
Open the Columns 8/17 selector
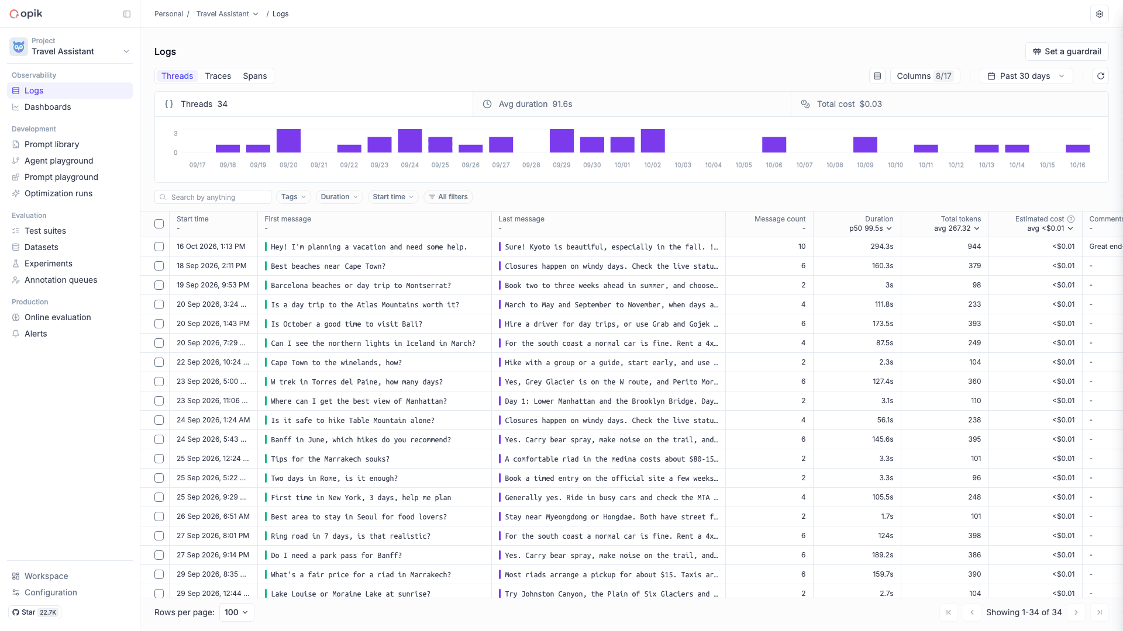pyautogui.click(x=925, y=76)
